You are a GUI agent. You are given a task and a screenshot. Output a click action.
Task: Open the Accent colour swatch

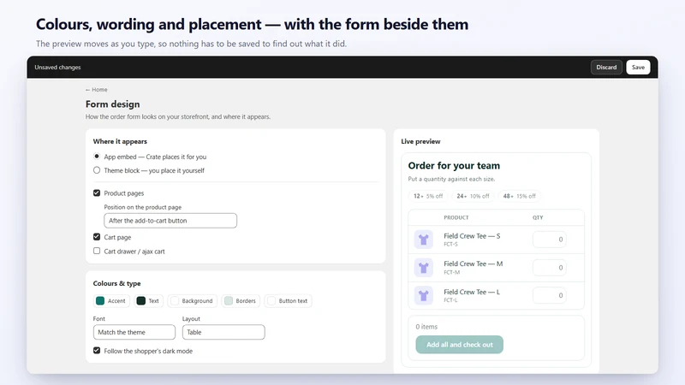tap(111, 301)
